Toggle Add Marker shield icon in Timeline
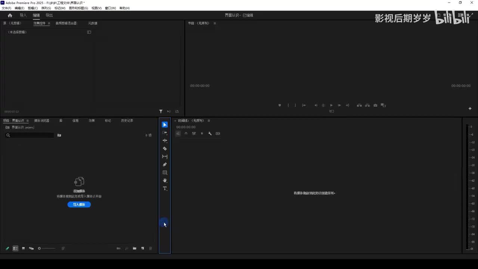 tap(202, 133)
